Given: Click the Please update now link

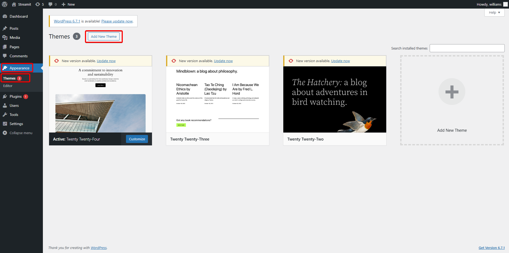Looking at the screenshot, I should [117, 21].
